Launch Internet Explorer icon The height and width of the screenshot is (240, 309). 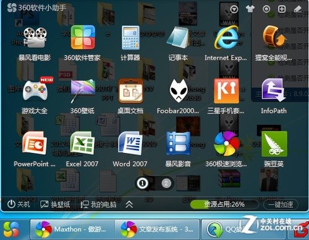pos(226,38)
